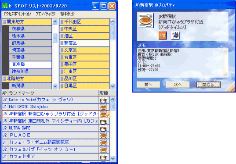Choose 目黒区 in the ward list

84,86
